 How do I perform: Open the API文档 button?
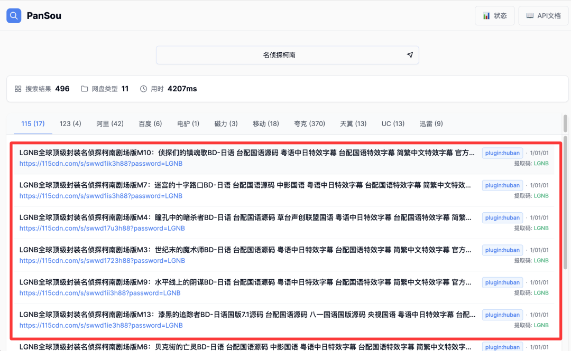click(543, 16)
